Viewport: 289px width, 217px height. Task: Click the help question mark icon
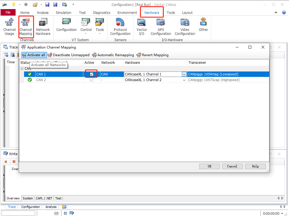[284, 12]
